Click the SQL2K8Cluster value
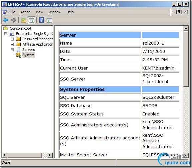The width and height of the screenshot is (192, 168). click(x=158, y=97)
